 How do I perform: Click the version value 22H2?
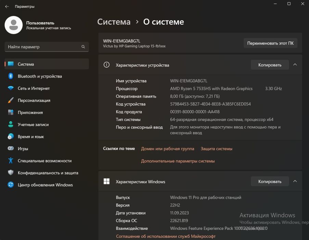(x=175, y=205)
